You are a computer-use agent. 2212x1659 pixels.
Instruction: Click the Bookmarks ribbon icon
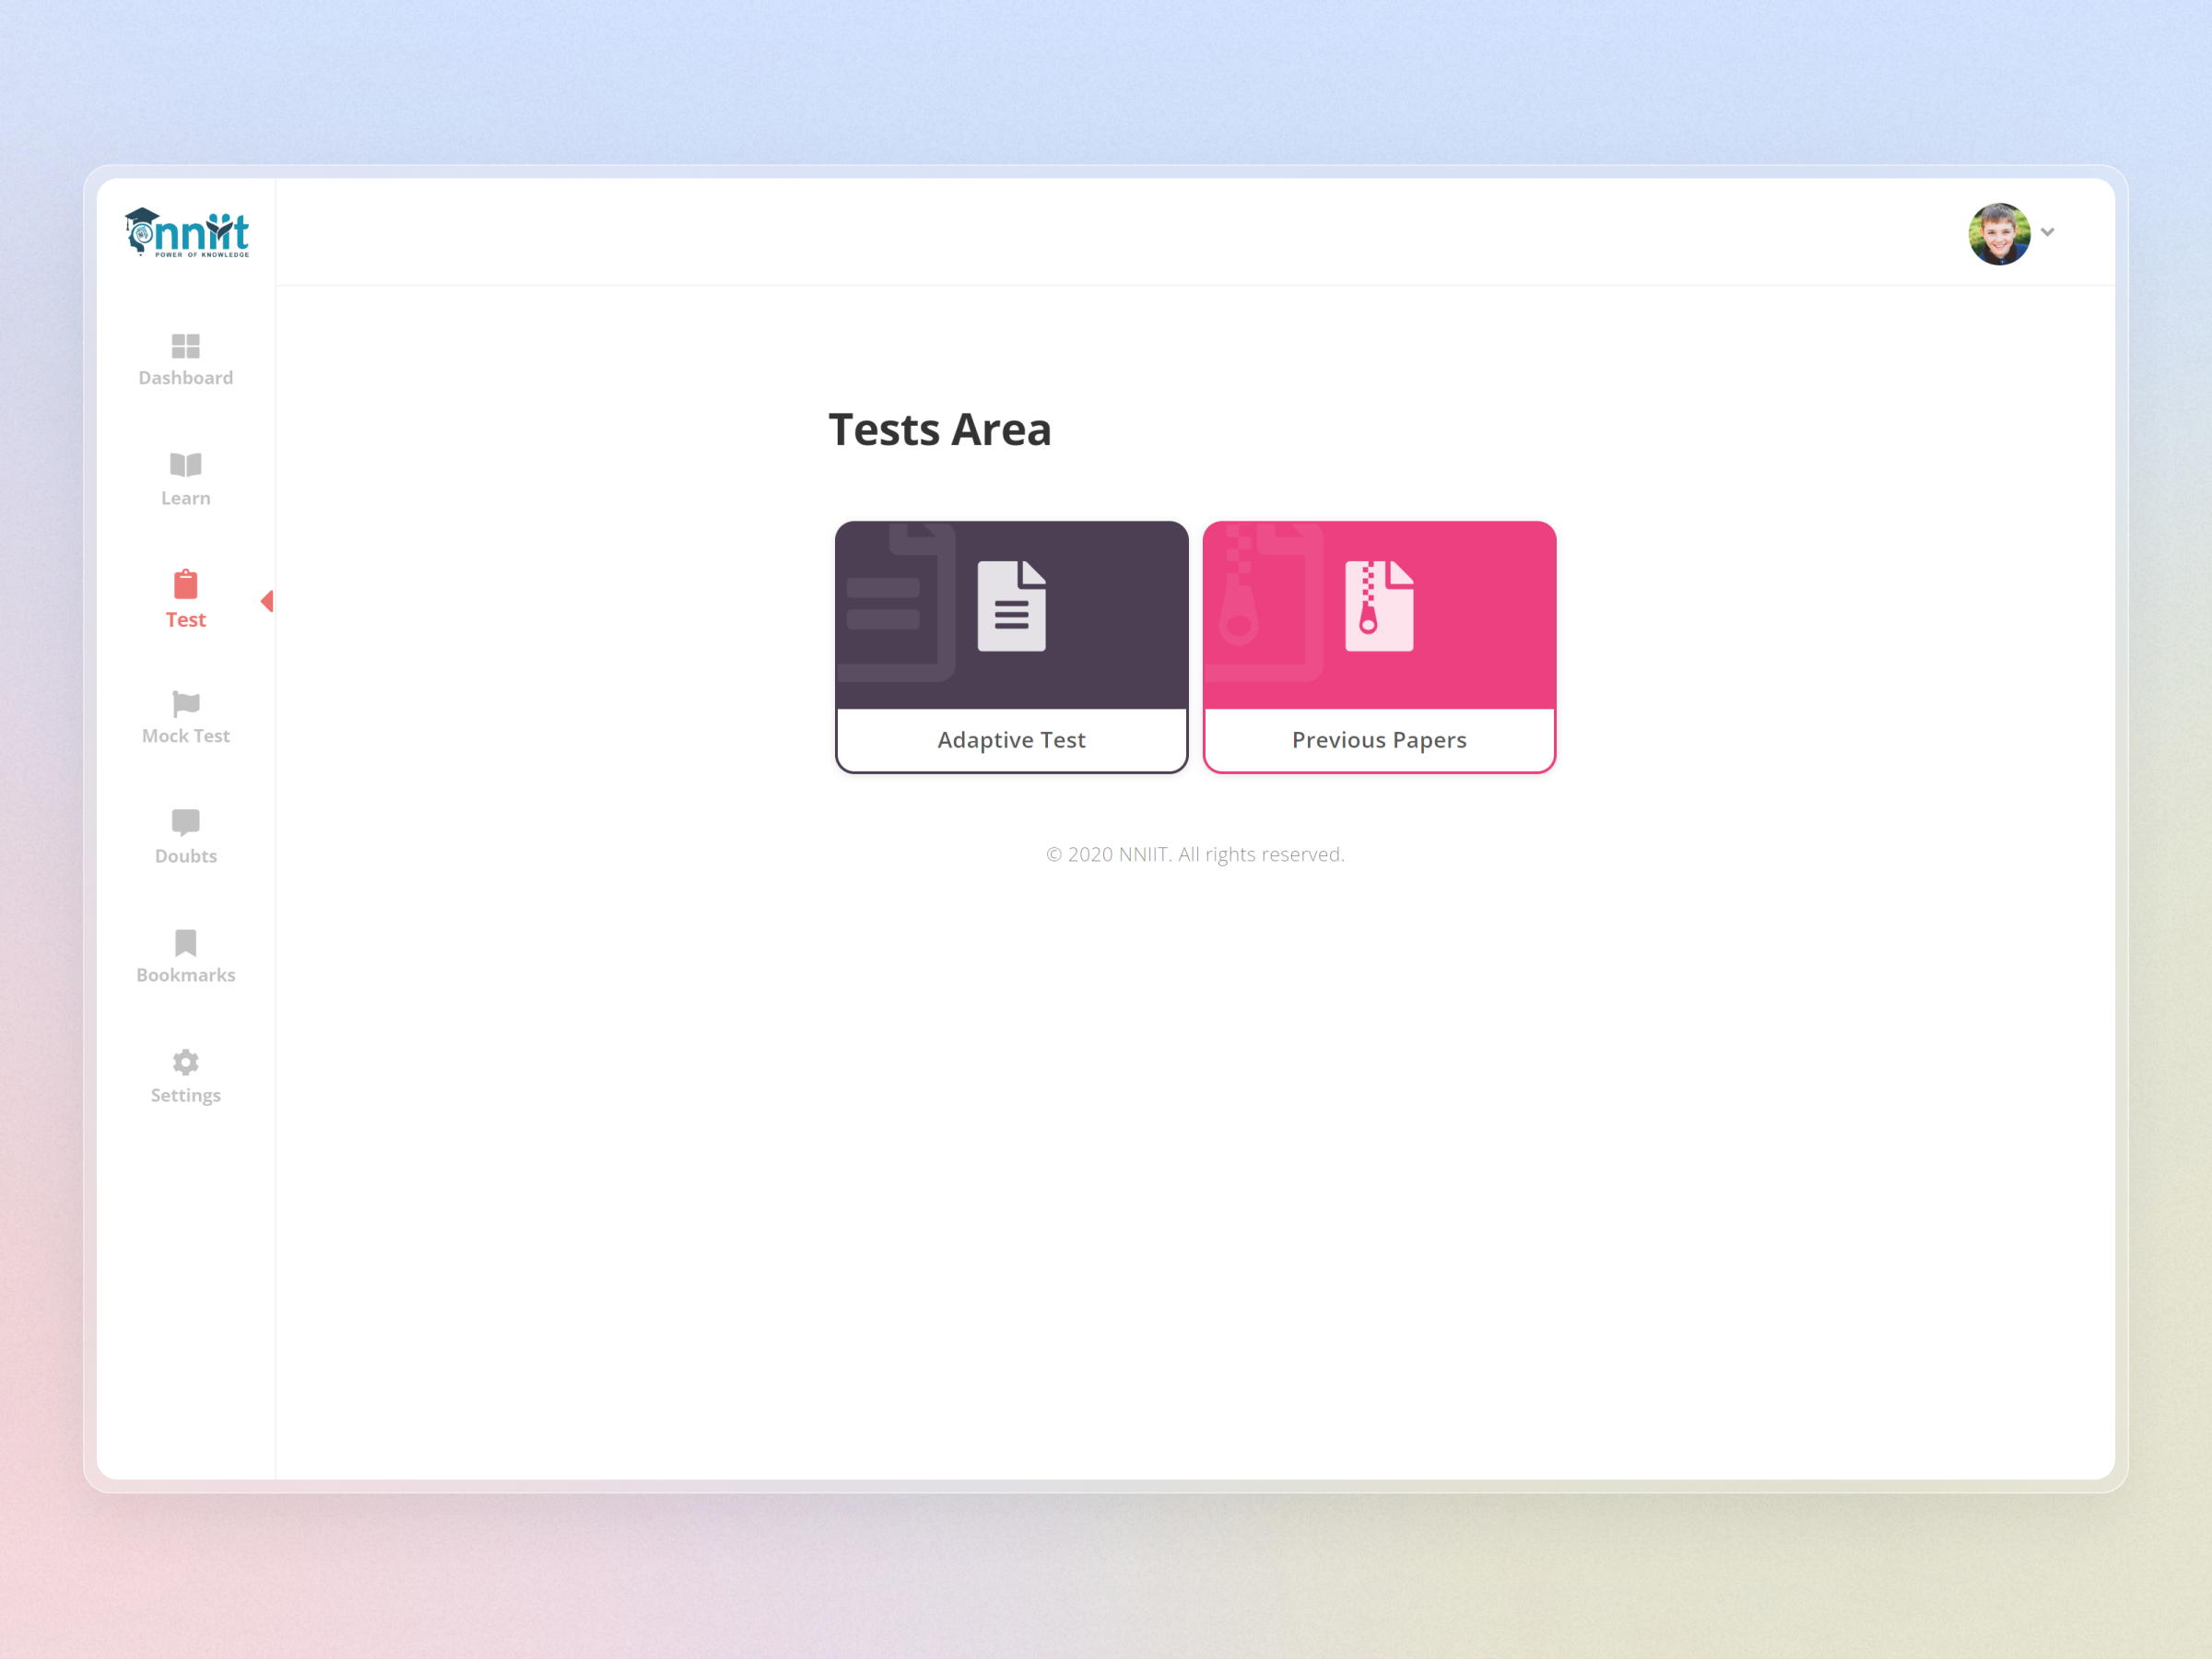coord(185,941)
